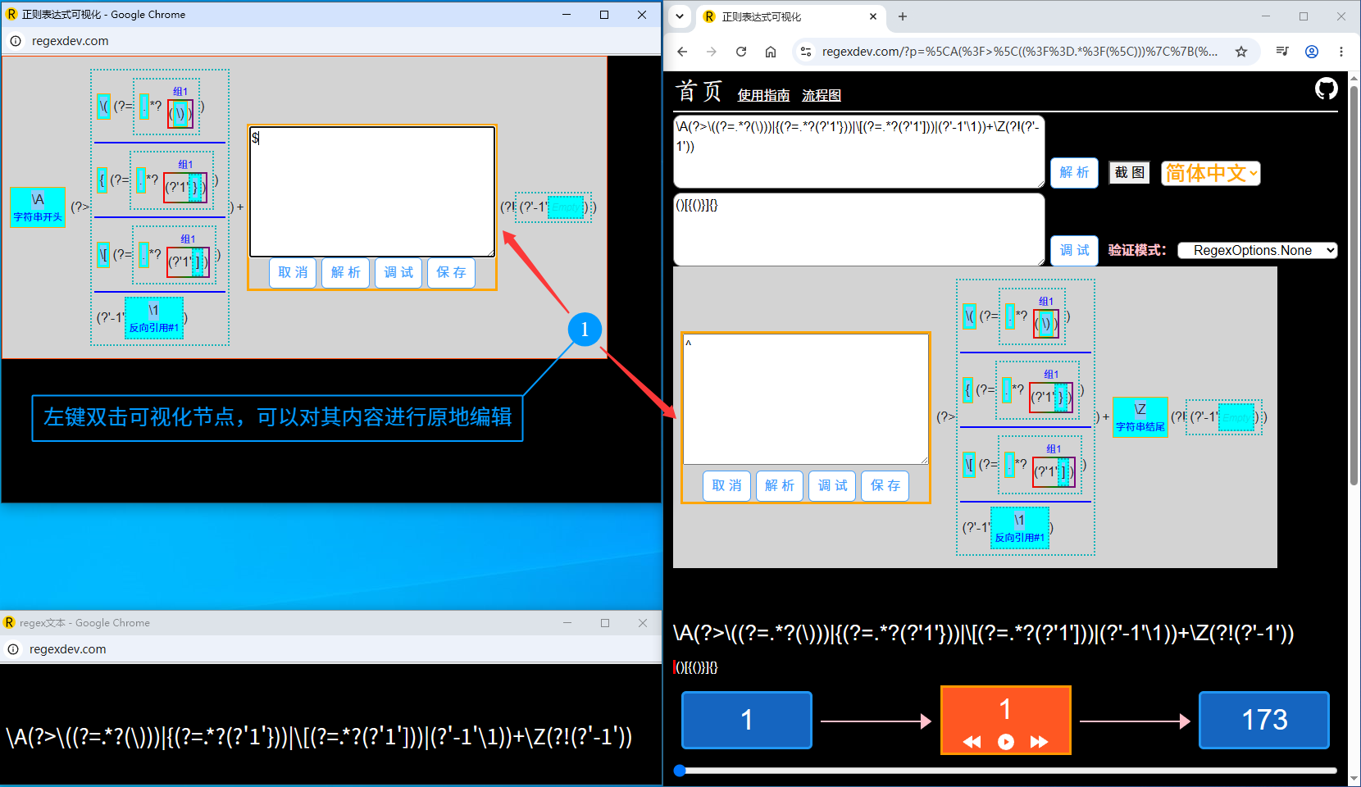Click the regex pattern input field

[x=858, y=152]
